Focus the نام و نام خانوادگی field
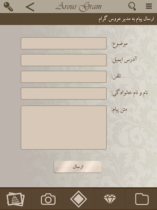The image size is (157, 210). [x=64, y=94]
